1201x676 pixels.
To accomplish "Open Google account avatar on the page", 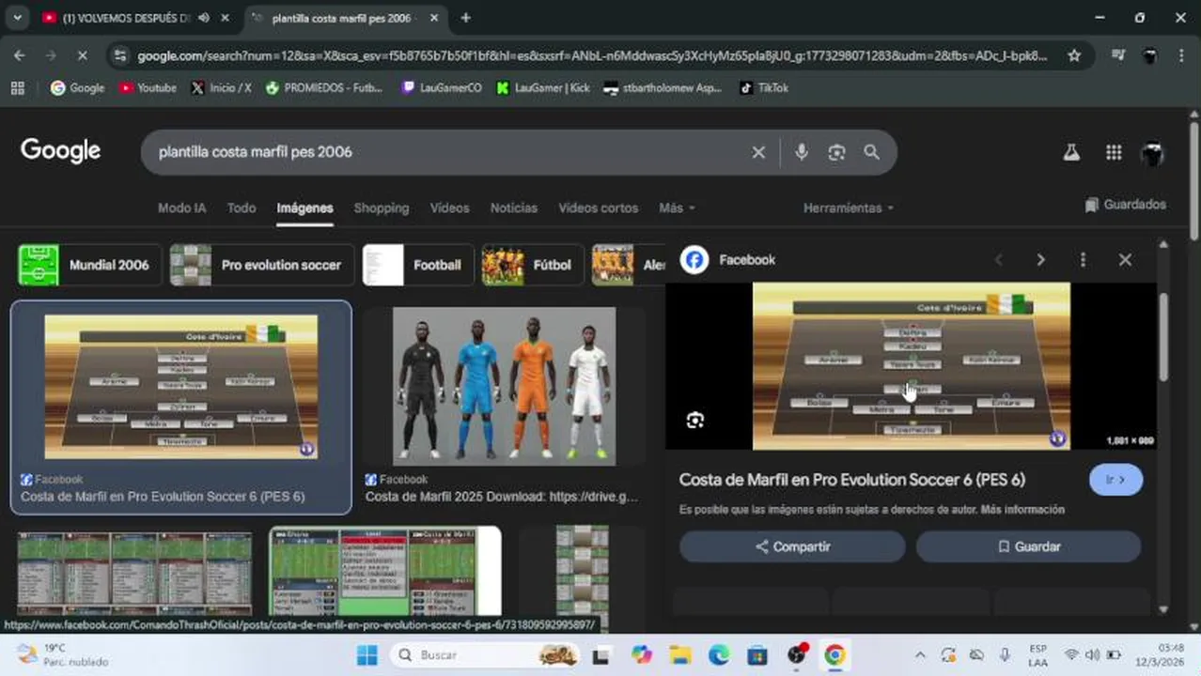I will coord(1153,153).
